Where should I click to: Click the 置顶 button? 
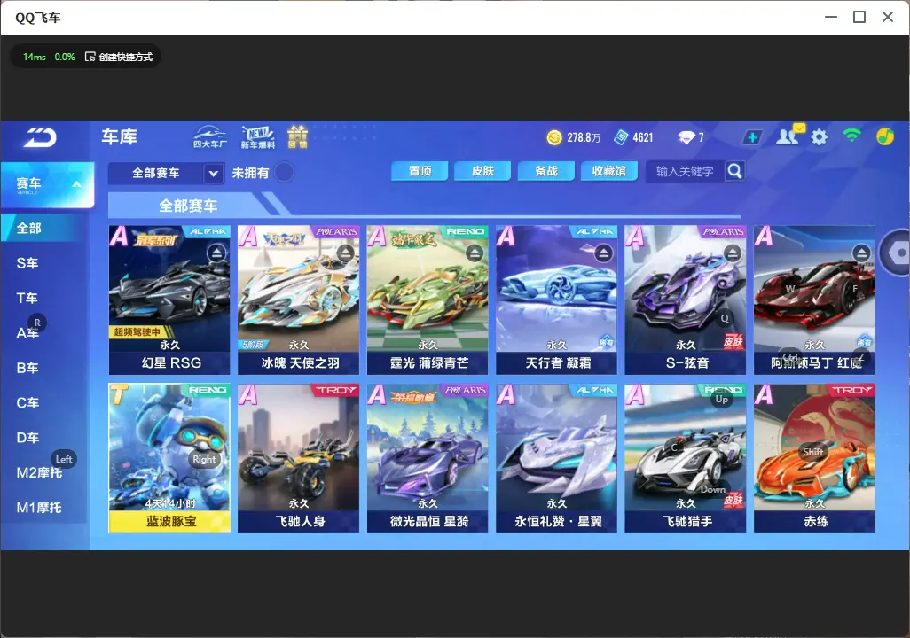(x=420, y=171)
